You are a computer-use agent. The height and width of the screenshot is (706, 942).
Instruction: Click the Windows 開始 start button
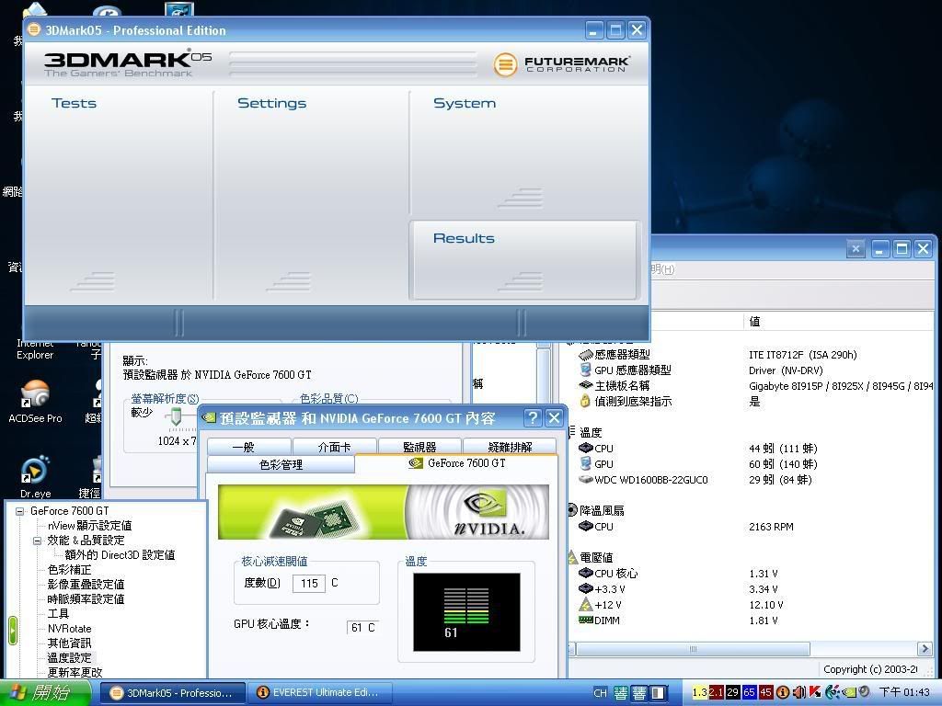41,692
